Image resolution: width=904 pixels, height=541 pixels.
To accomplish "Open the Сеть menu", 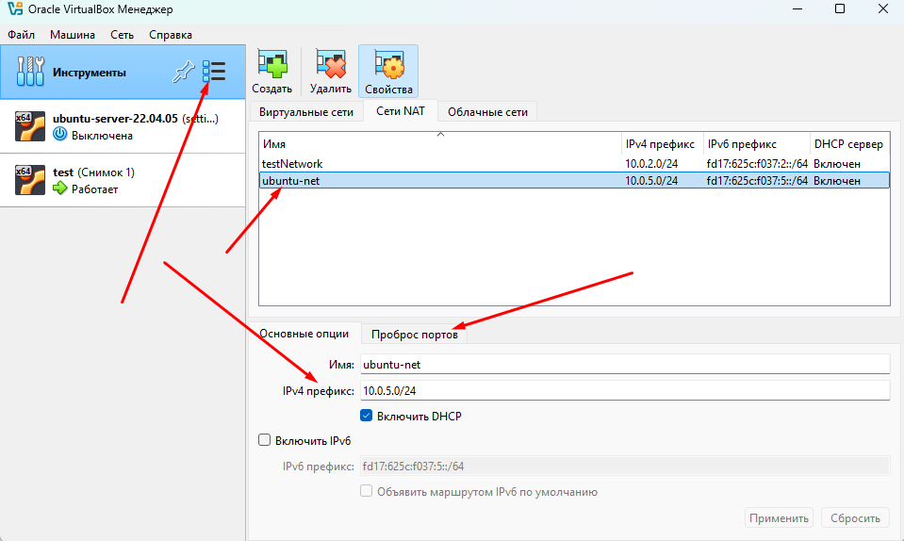I will point(123,35).
